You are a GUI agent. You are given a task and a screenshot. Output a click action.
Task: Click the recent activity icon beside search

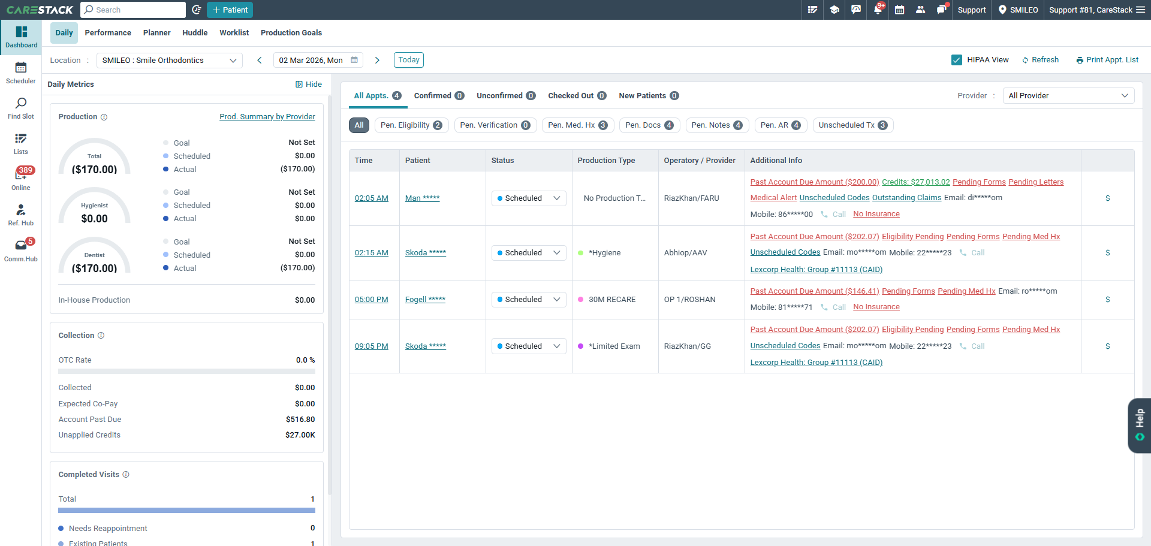coord(196,10)
